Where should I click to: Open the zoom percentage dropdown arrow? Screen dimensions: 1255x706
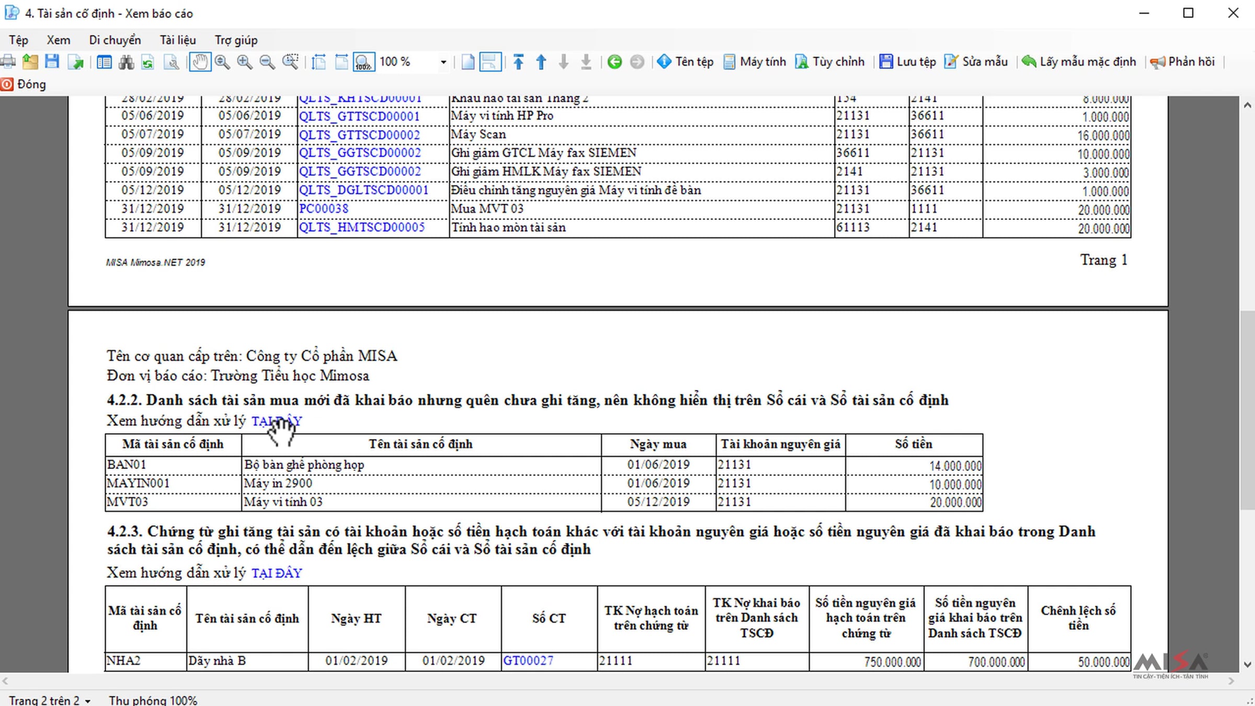coord(443,62)
